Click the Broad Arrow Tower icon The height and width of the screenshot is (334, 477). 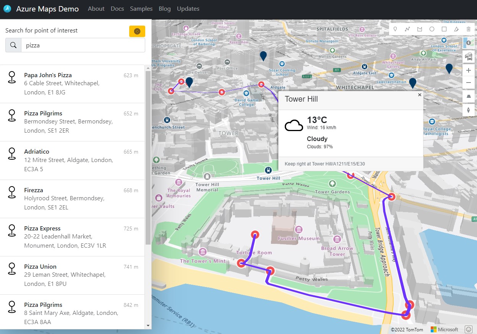[337, 240]
